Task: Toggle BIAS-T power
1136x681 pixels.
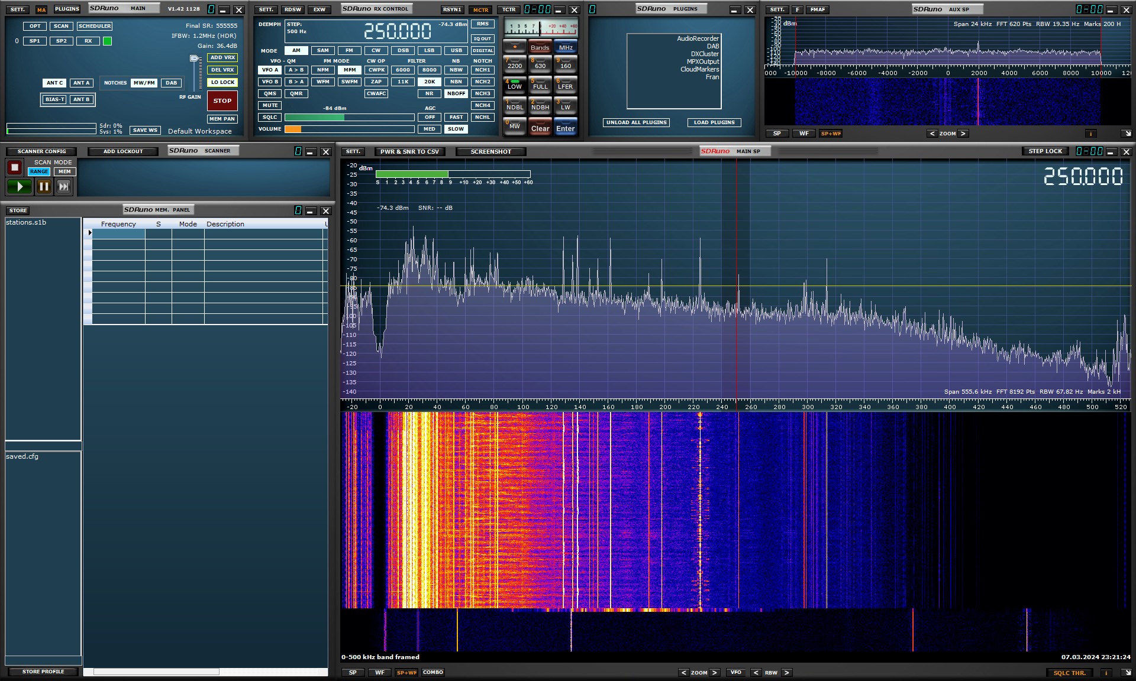Action: coord(54,99)
